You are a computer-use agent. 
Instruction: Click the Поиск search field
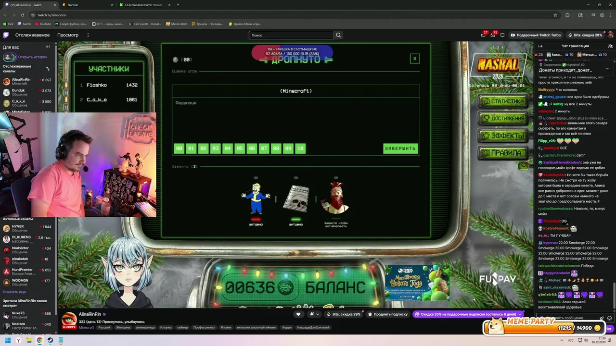point(291,35)
